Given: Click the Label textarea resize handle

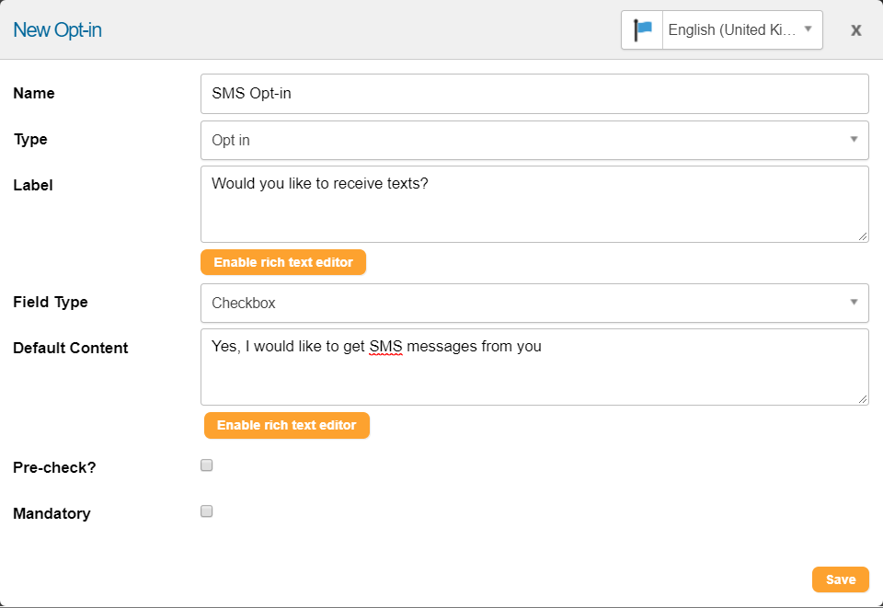Looking at the screenshot, I should point(863,236).
